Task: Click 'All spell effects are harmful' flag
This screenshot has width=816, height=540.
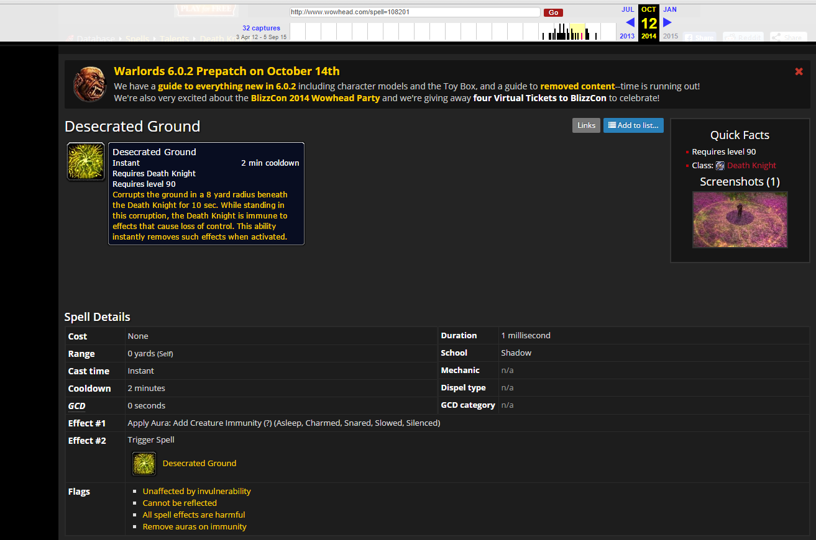Action: pos(194,515)
